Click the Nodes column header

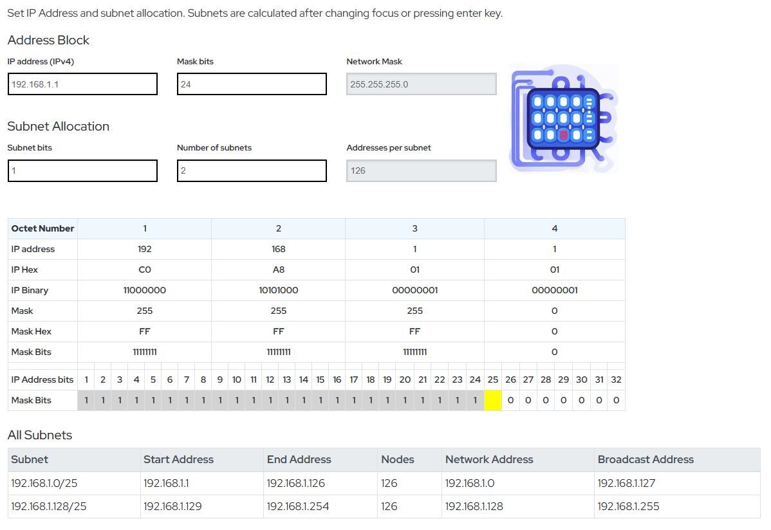click(x=409, y=460)
